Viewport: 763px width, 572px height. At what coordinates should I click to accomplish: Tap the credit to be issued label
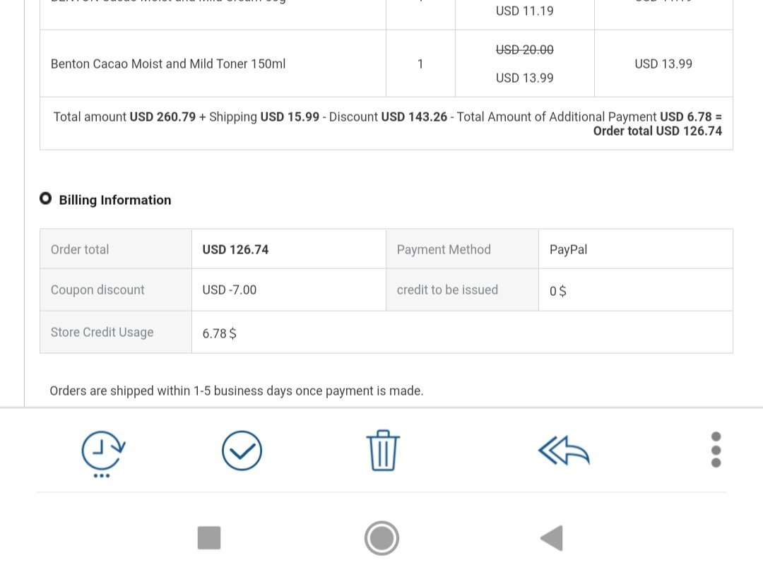(447, 290)
